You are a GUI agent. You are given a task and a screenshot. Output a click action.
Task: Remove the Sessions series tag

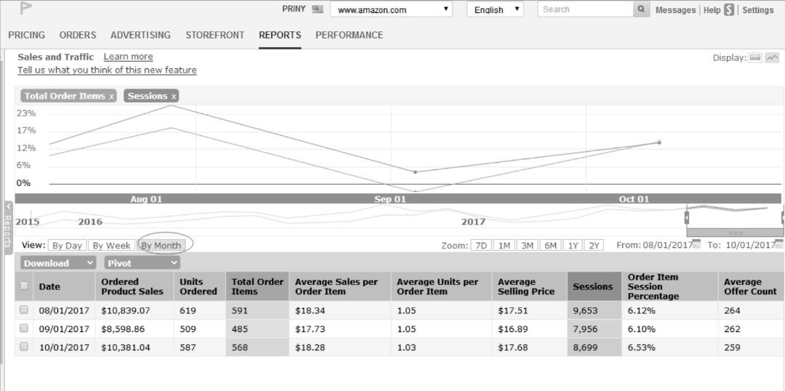coord(174,96)
